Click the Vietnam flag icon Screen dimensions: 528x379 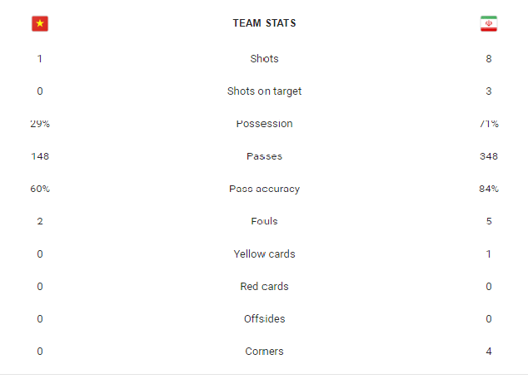[x=40, y=23]
